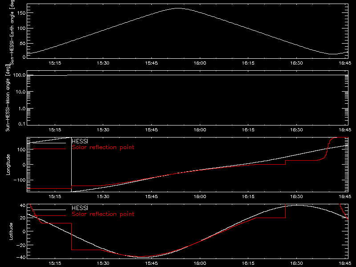Viewport: 356px width, 267px height.
Task: Click white HESSI legend line sample in Latitude plot
Action: tap(49, 210)
